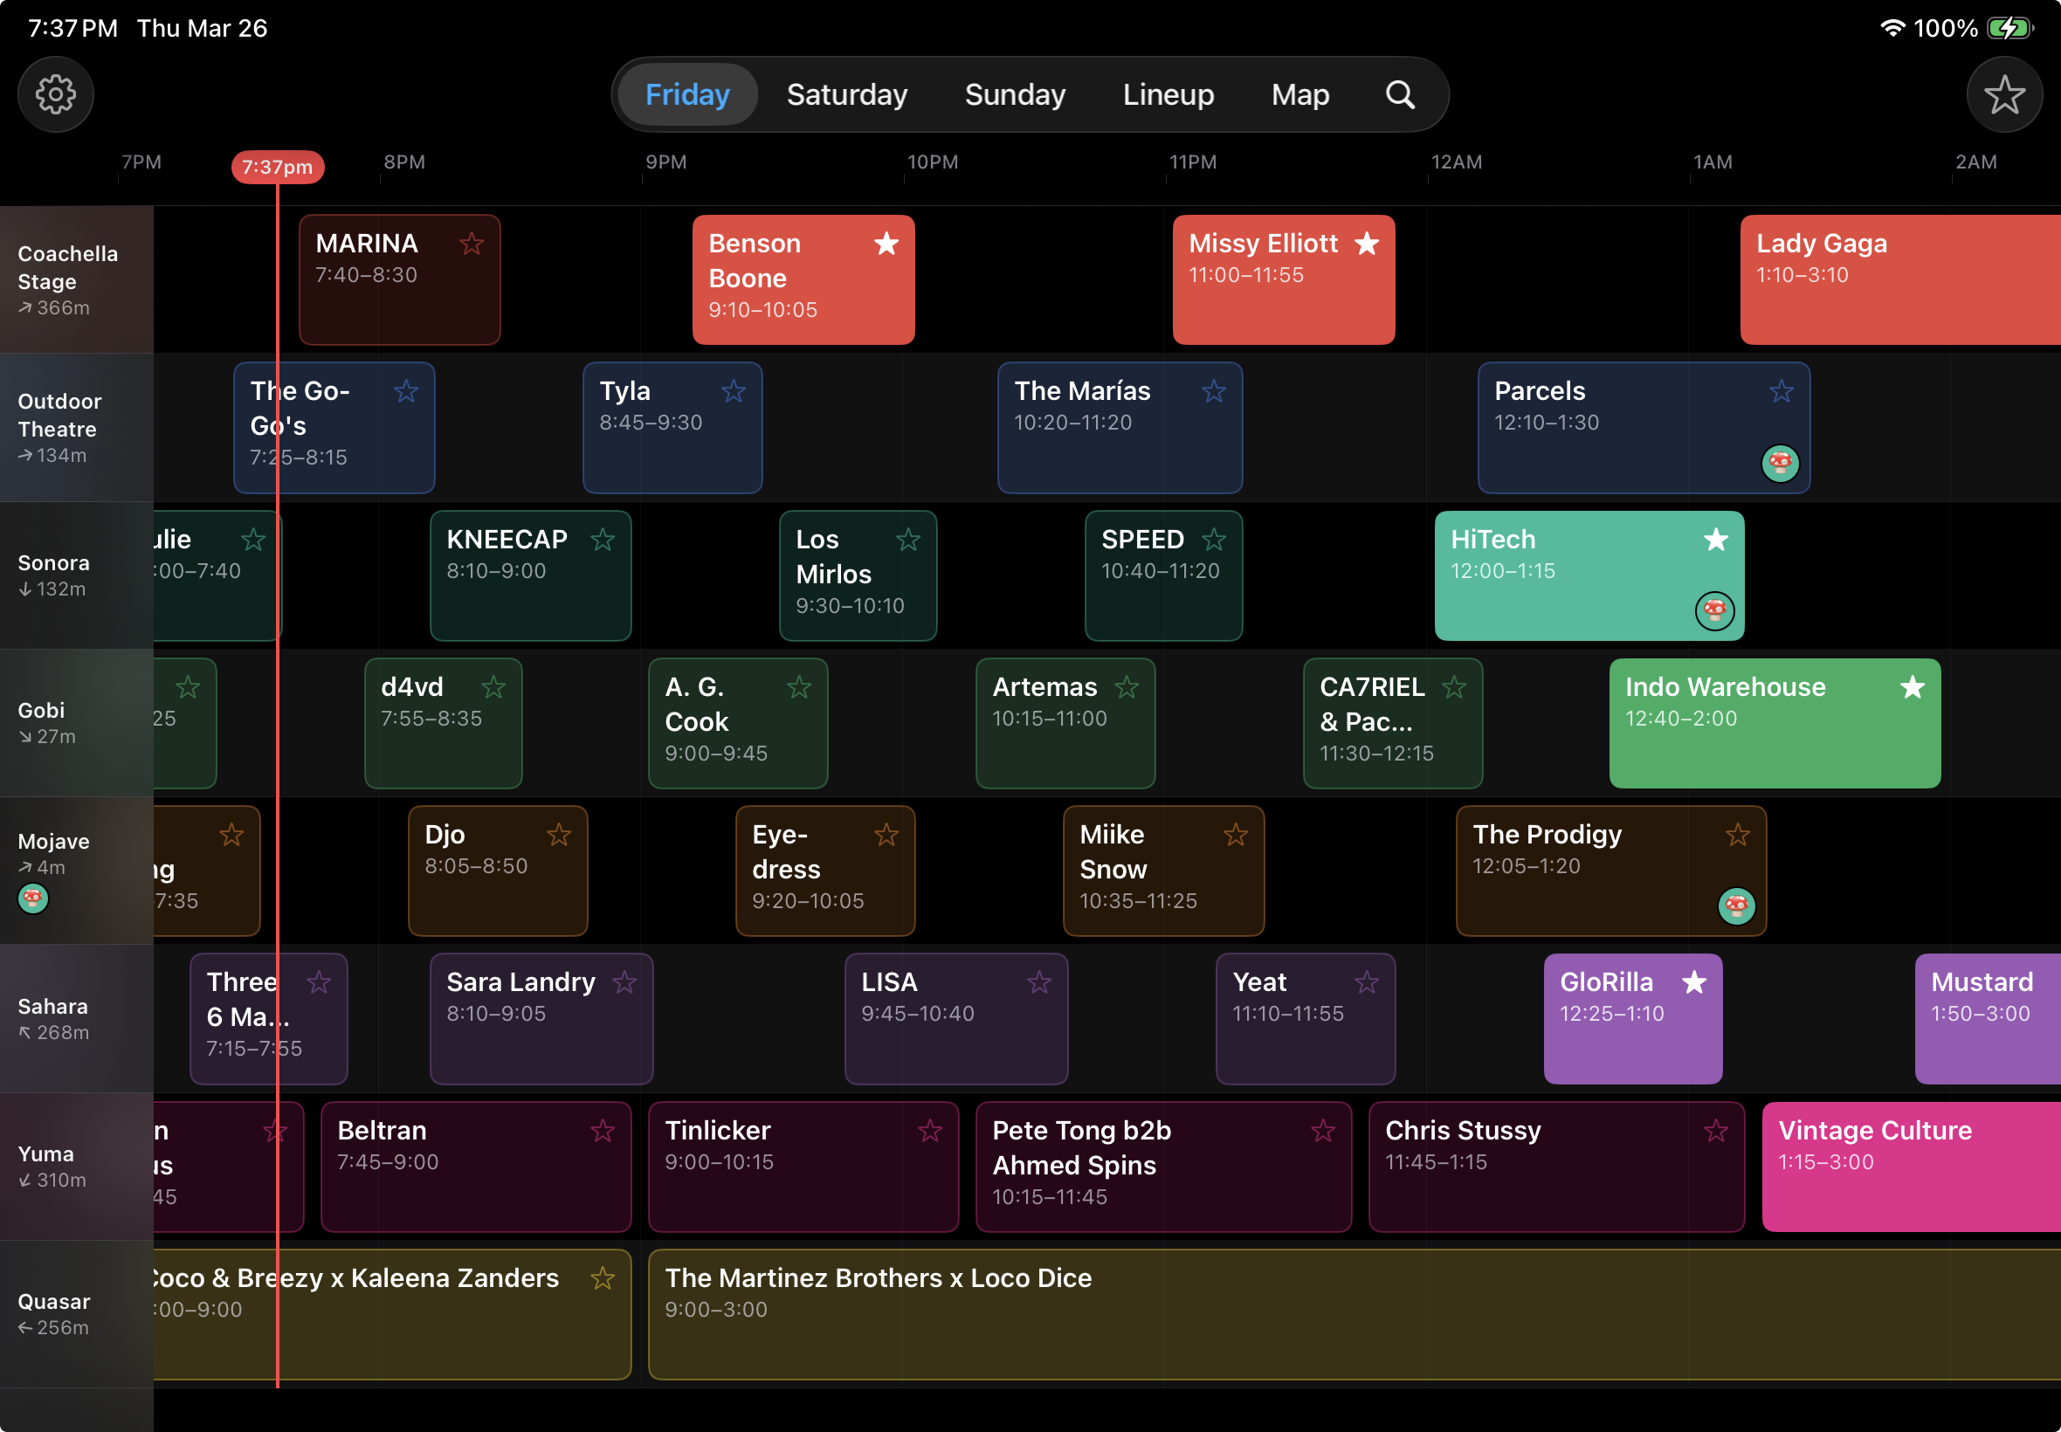This screenshot has width=2061, height=1432.
Task: Click the mushroom icon on the Parcels set
Action: pyautogui.click(x=1780, y=463)
